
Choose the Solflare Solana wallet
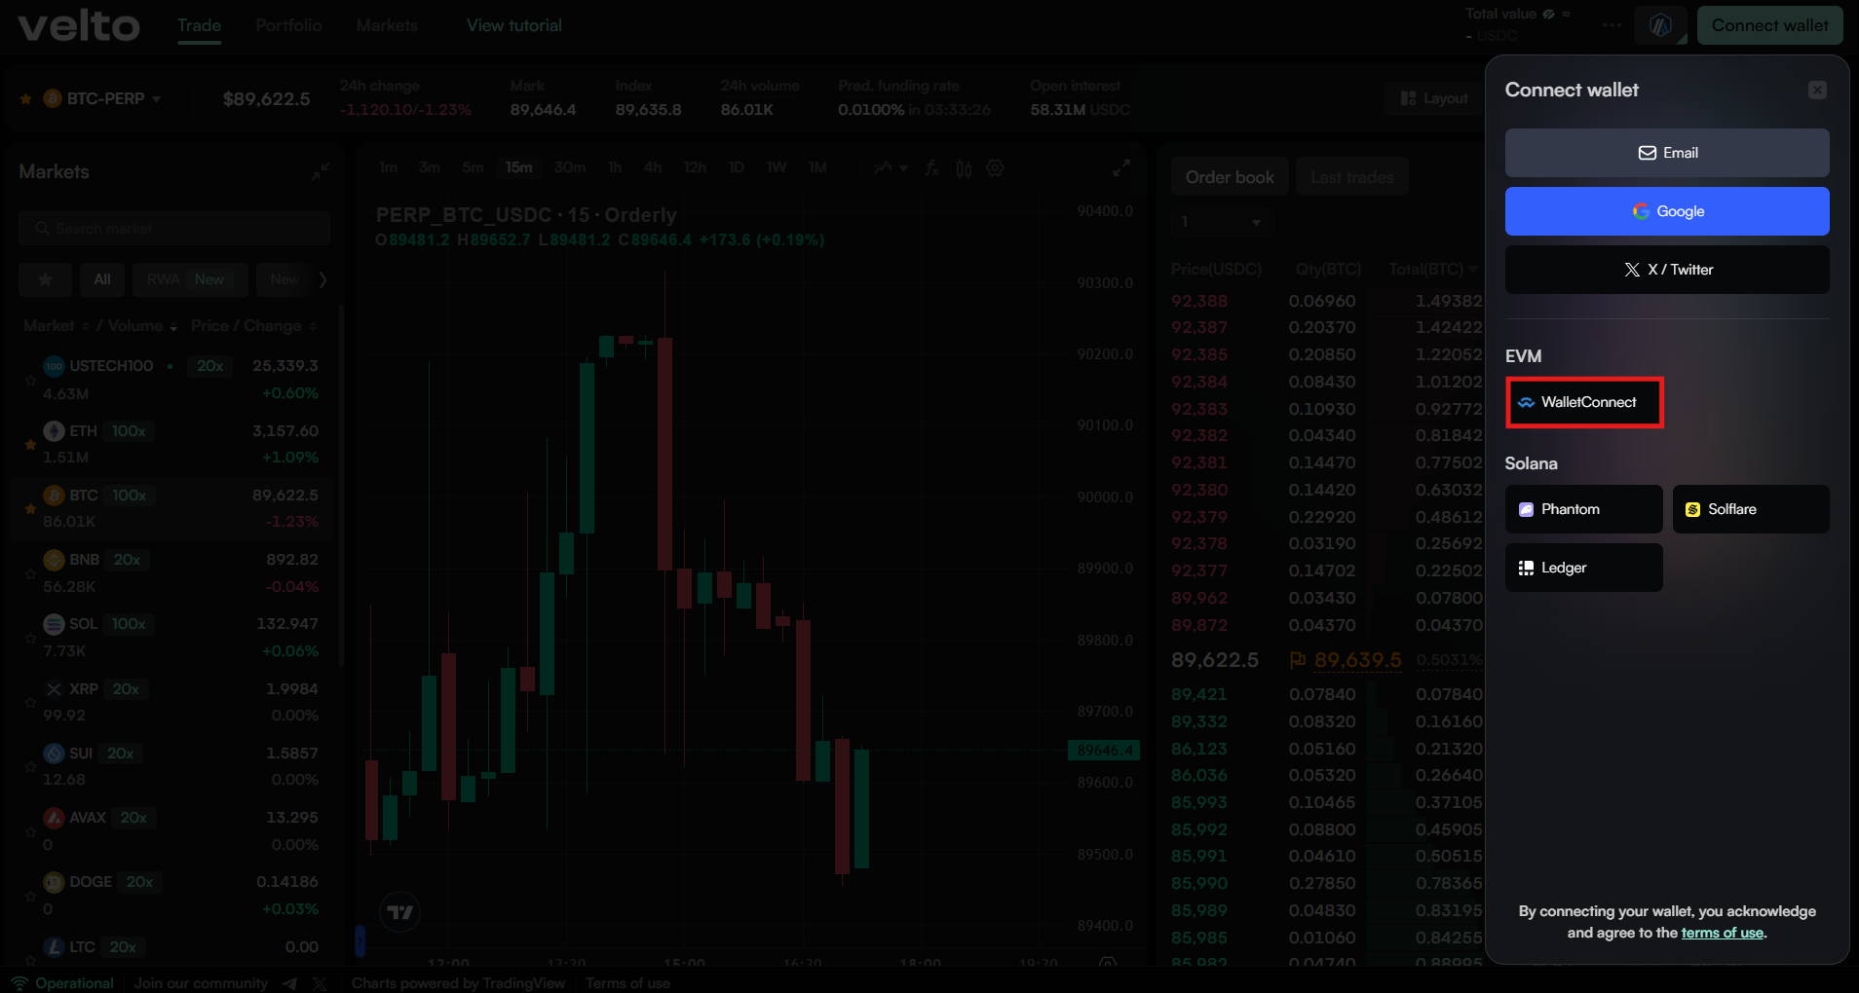[x=1749, y=509]
